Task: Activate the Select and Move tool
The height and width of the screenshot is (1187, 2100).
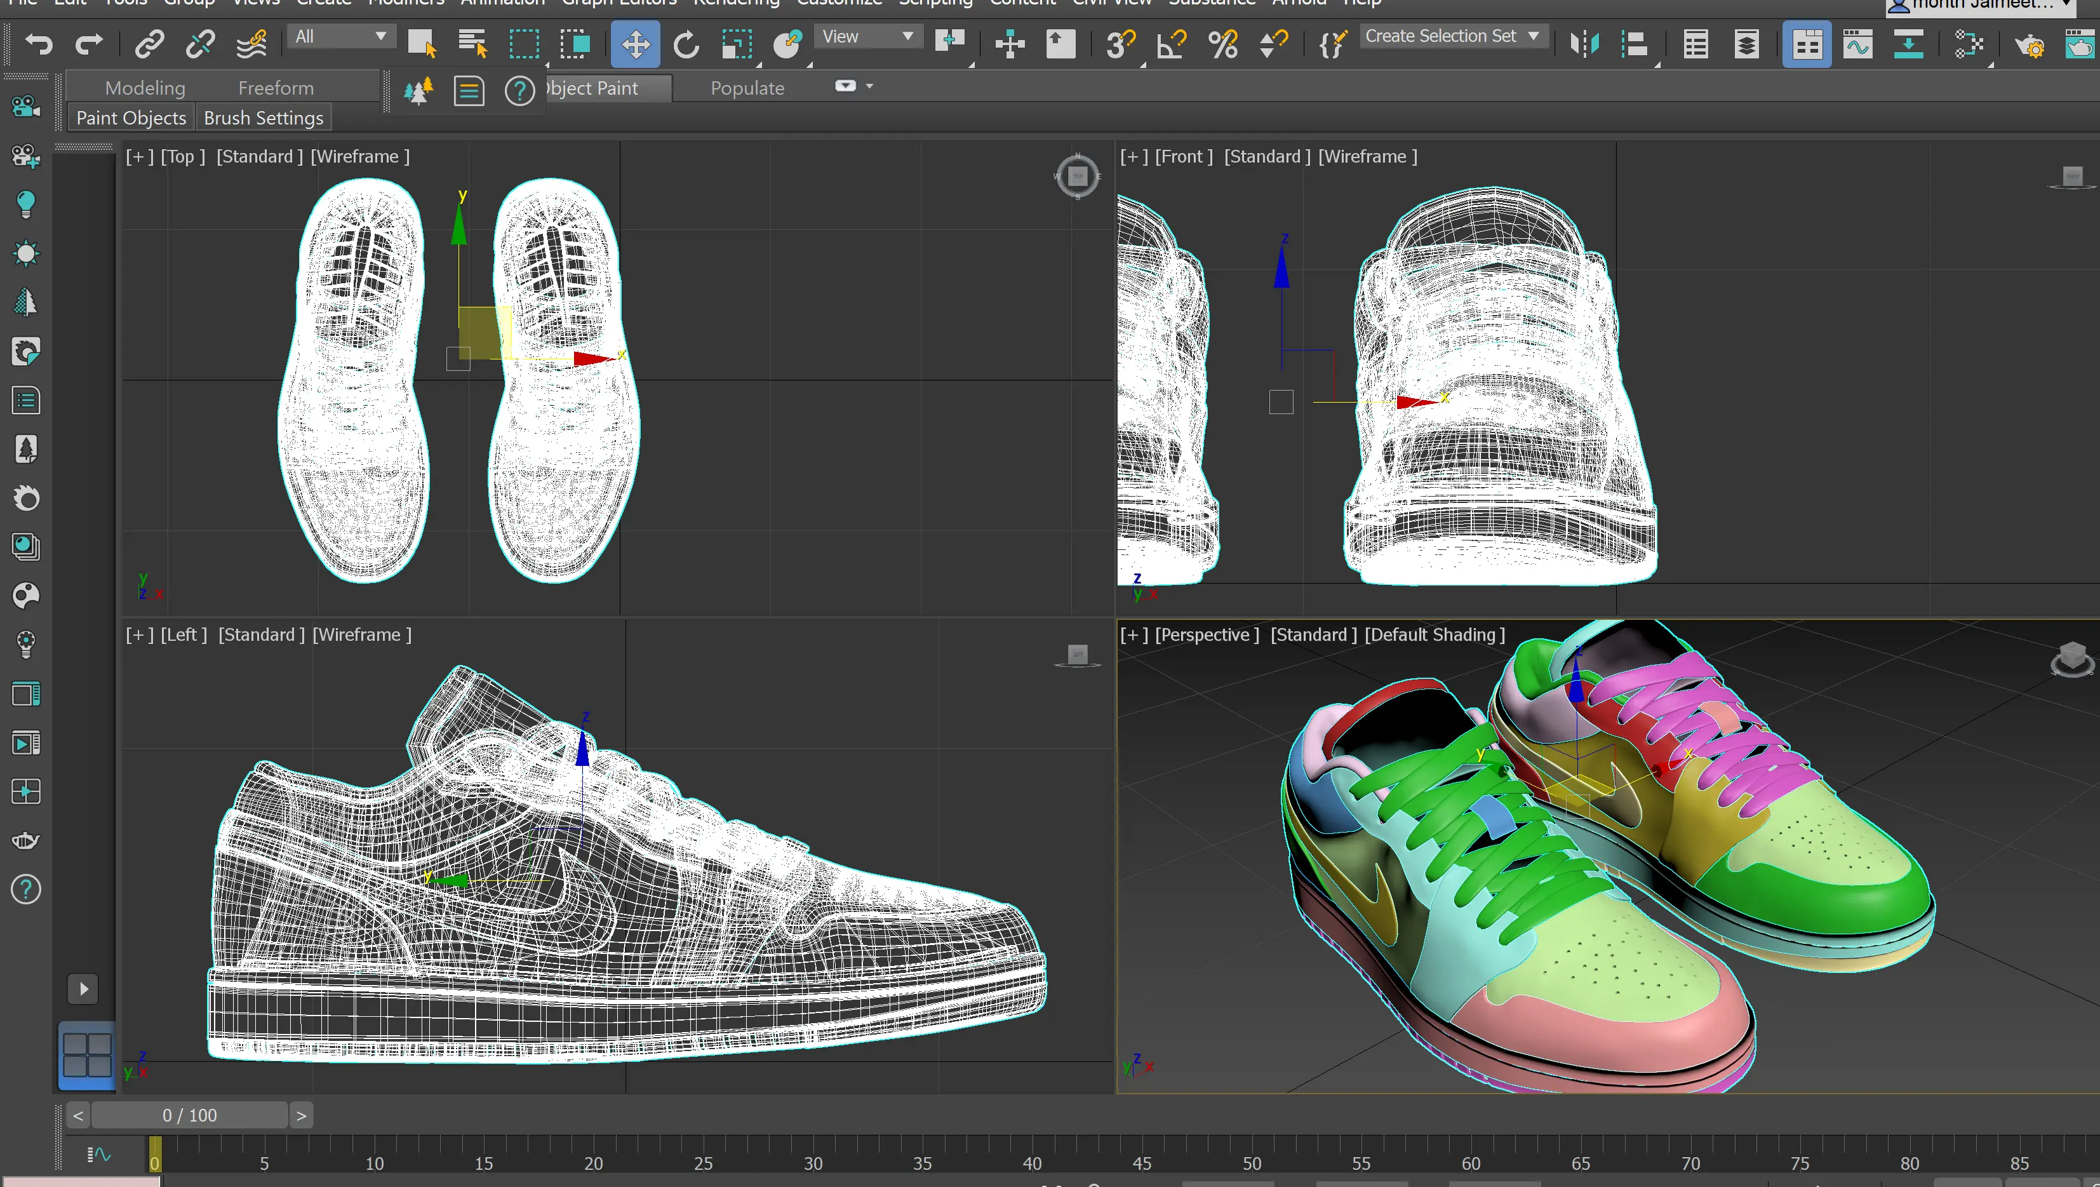Action: click(635, 43)
